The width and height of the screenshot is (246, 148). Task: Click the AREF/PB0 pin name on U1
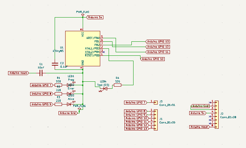point(93,38)
